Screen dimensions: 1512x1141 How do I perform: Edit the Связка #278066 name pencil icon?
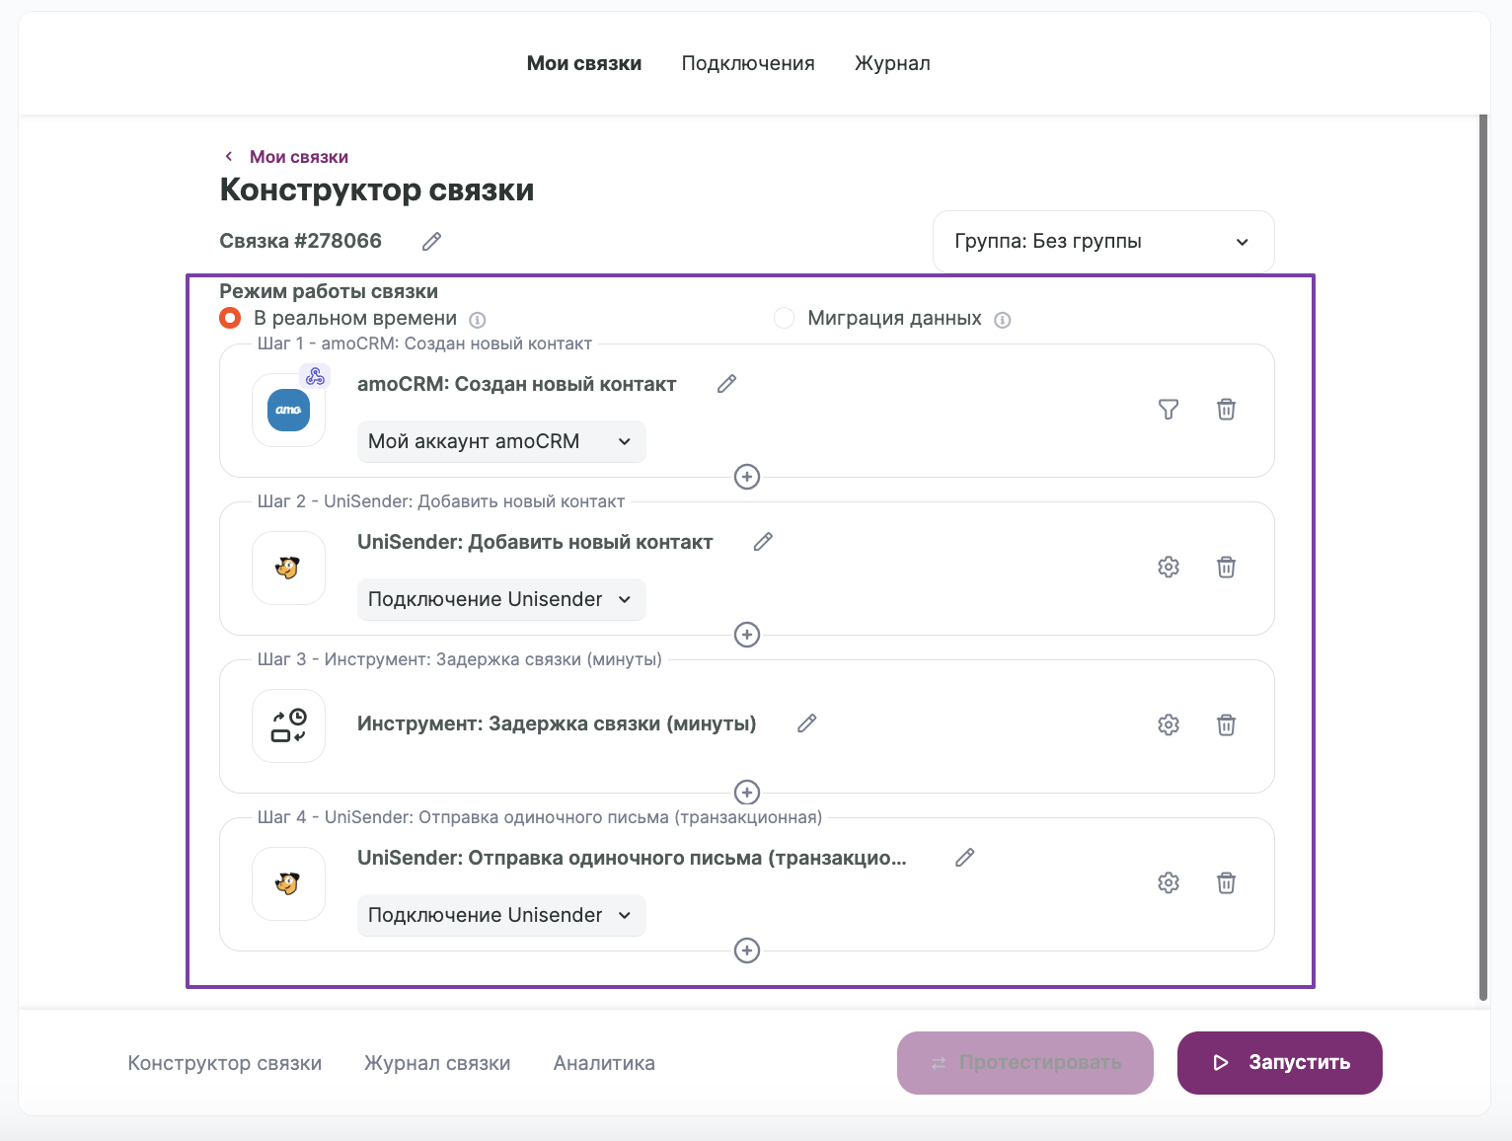point(431,242)
